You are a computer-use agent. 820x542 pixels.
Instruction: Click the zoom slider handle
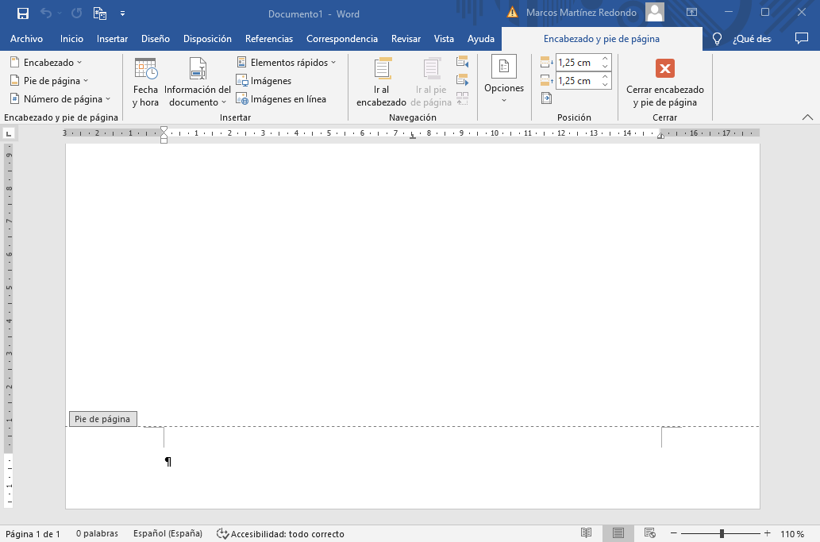722,533
